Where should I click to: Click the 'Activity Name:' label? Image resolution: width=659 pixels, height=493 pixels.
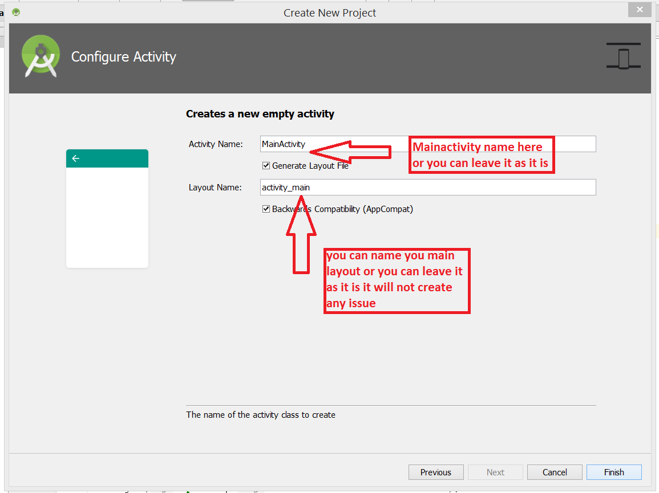point(216,144)
